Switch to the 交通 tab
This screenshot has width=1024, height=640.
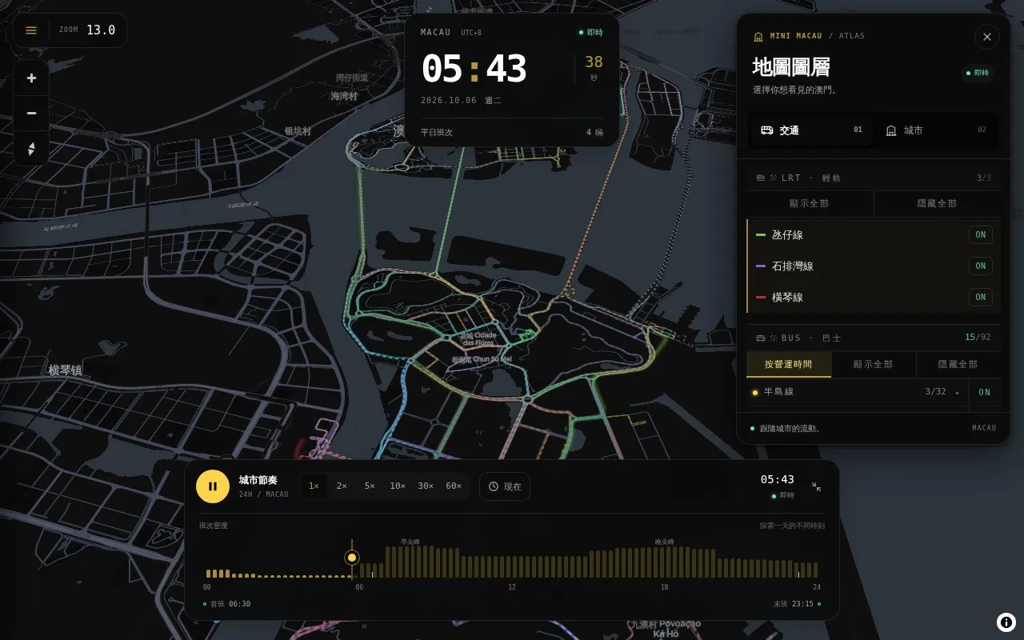[x=810, y=130]
